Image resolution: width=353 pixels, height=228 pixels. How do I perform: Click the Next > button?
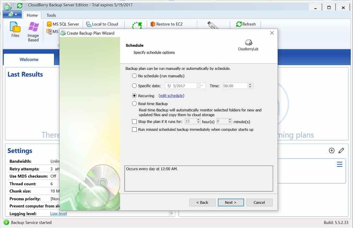pos(231,202)
